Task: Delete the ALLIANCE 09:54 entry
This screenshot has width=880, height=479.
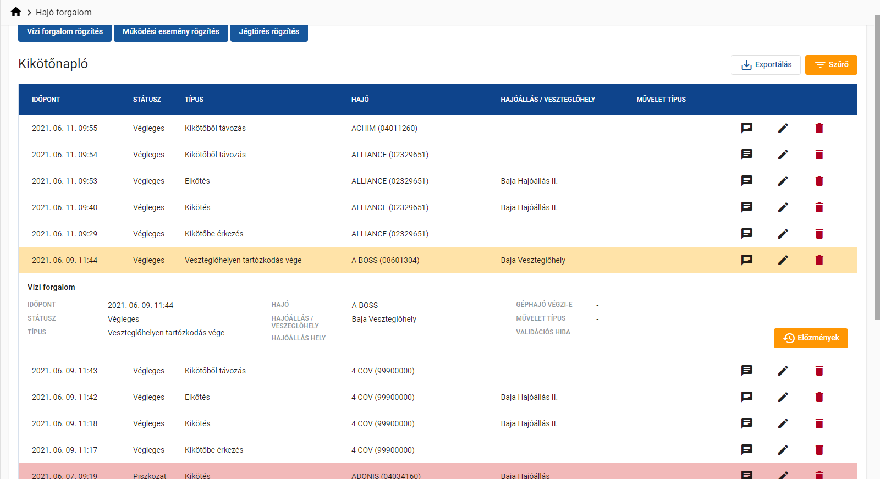Action: (x=819, y=155)
